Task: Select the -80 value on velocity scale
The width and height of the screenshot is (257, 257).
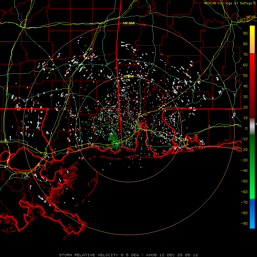Action: (x=244, y=213)
